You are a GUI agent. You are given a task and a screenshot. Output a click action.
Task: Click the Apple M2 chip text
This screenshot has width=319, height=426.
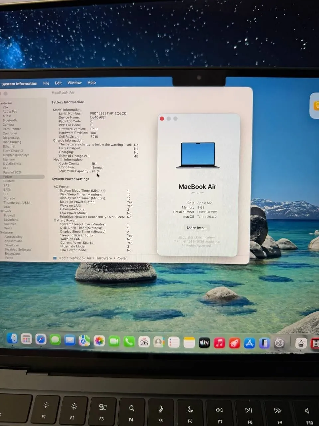pos(204,203)
